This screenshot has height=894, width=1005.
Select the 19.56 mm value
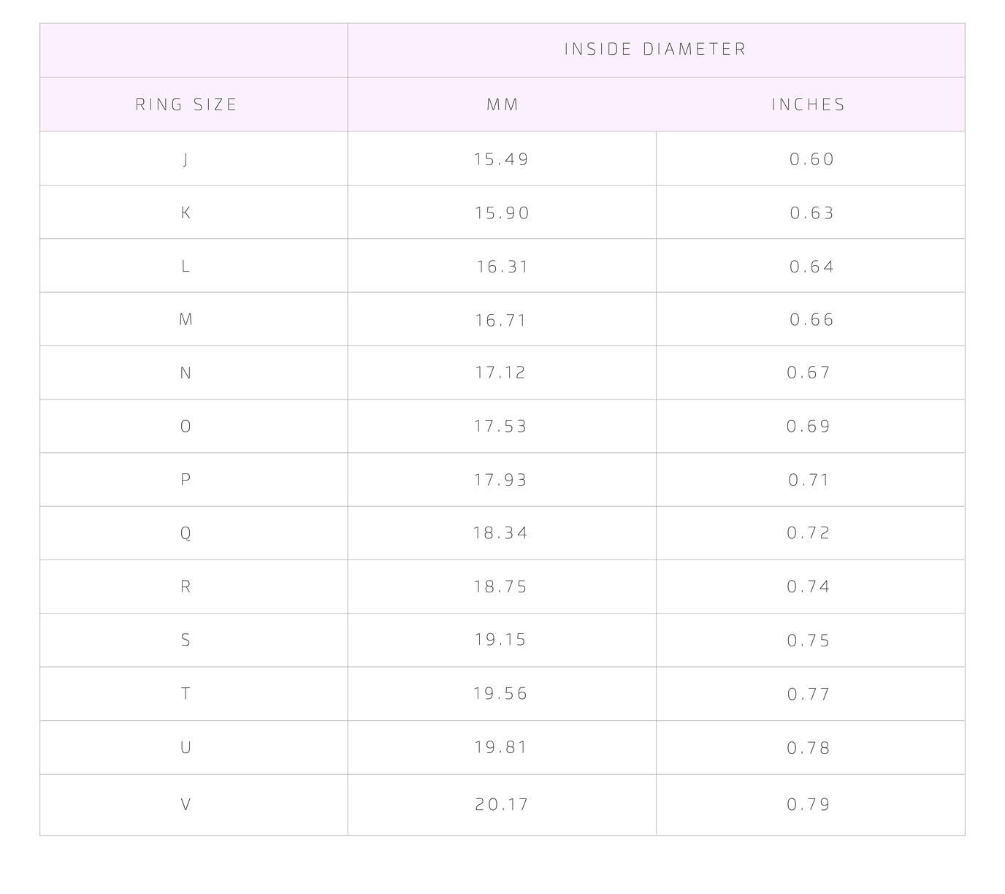click(500, 693)
